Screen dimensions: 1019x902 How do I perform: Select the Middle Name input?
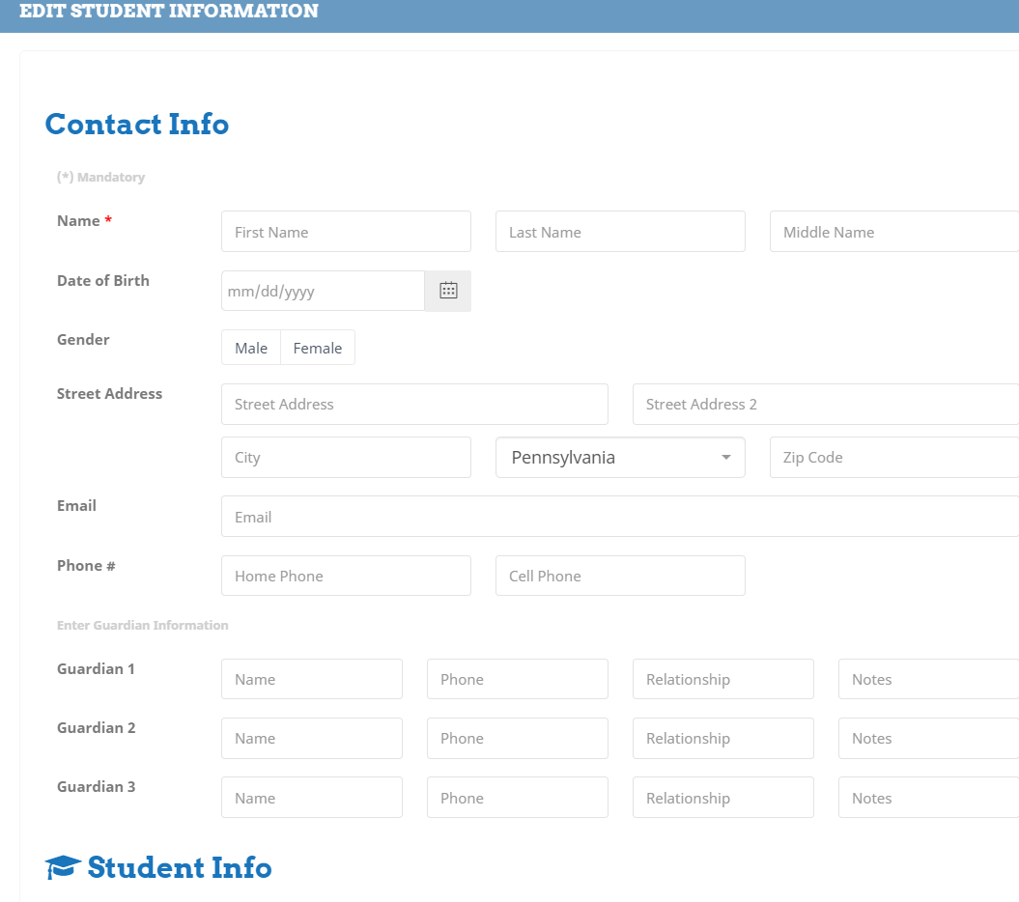pos(893,232)
